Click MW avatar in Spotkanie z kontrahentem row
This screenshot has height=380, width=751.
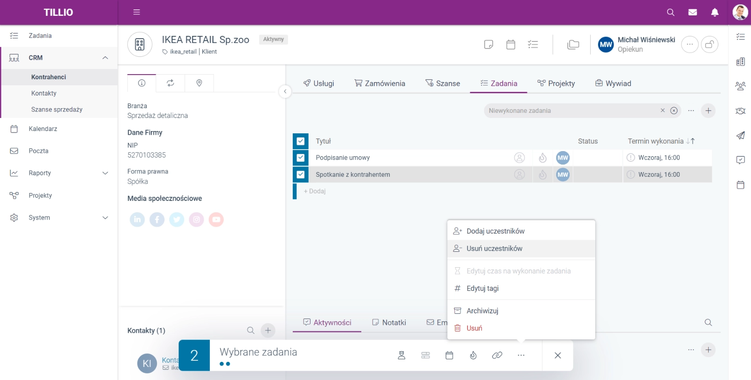(x=563, y=174)
